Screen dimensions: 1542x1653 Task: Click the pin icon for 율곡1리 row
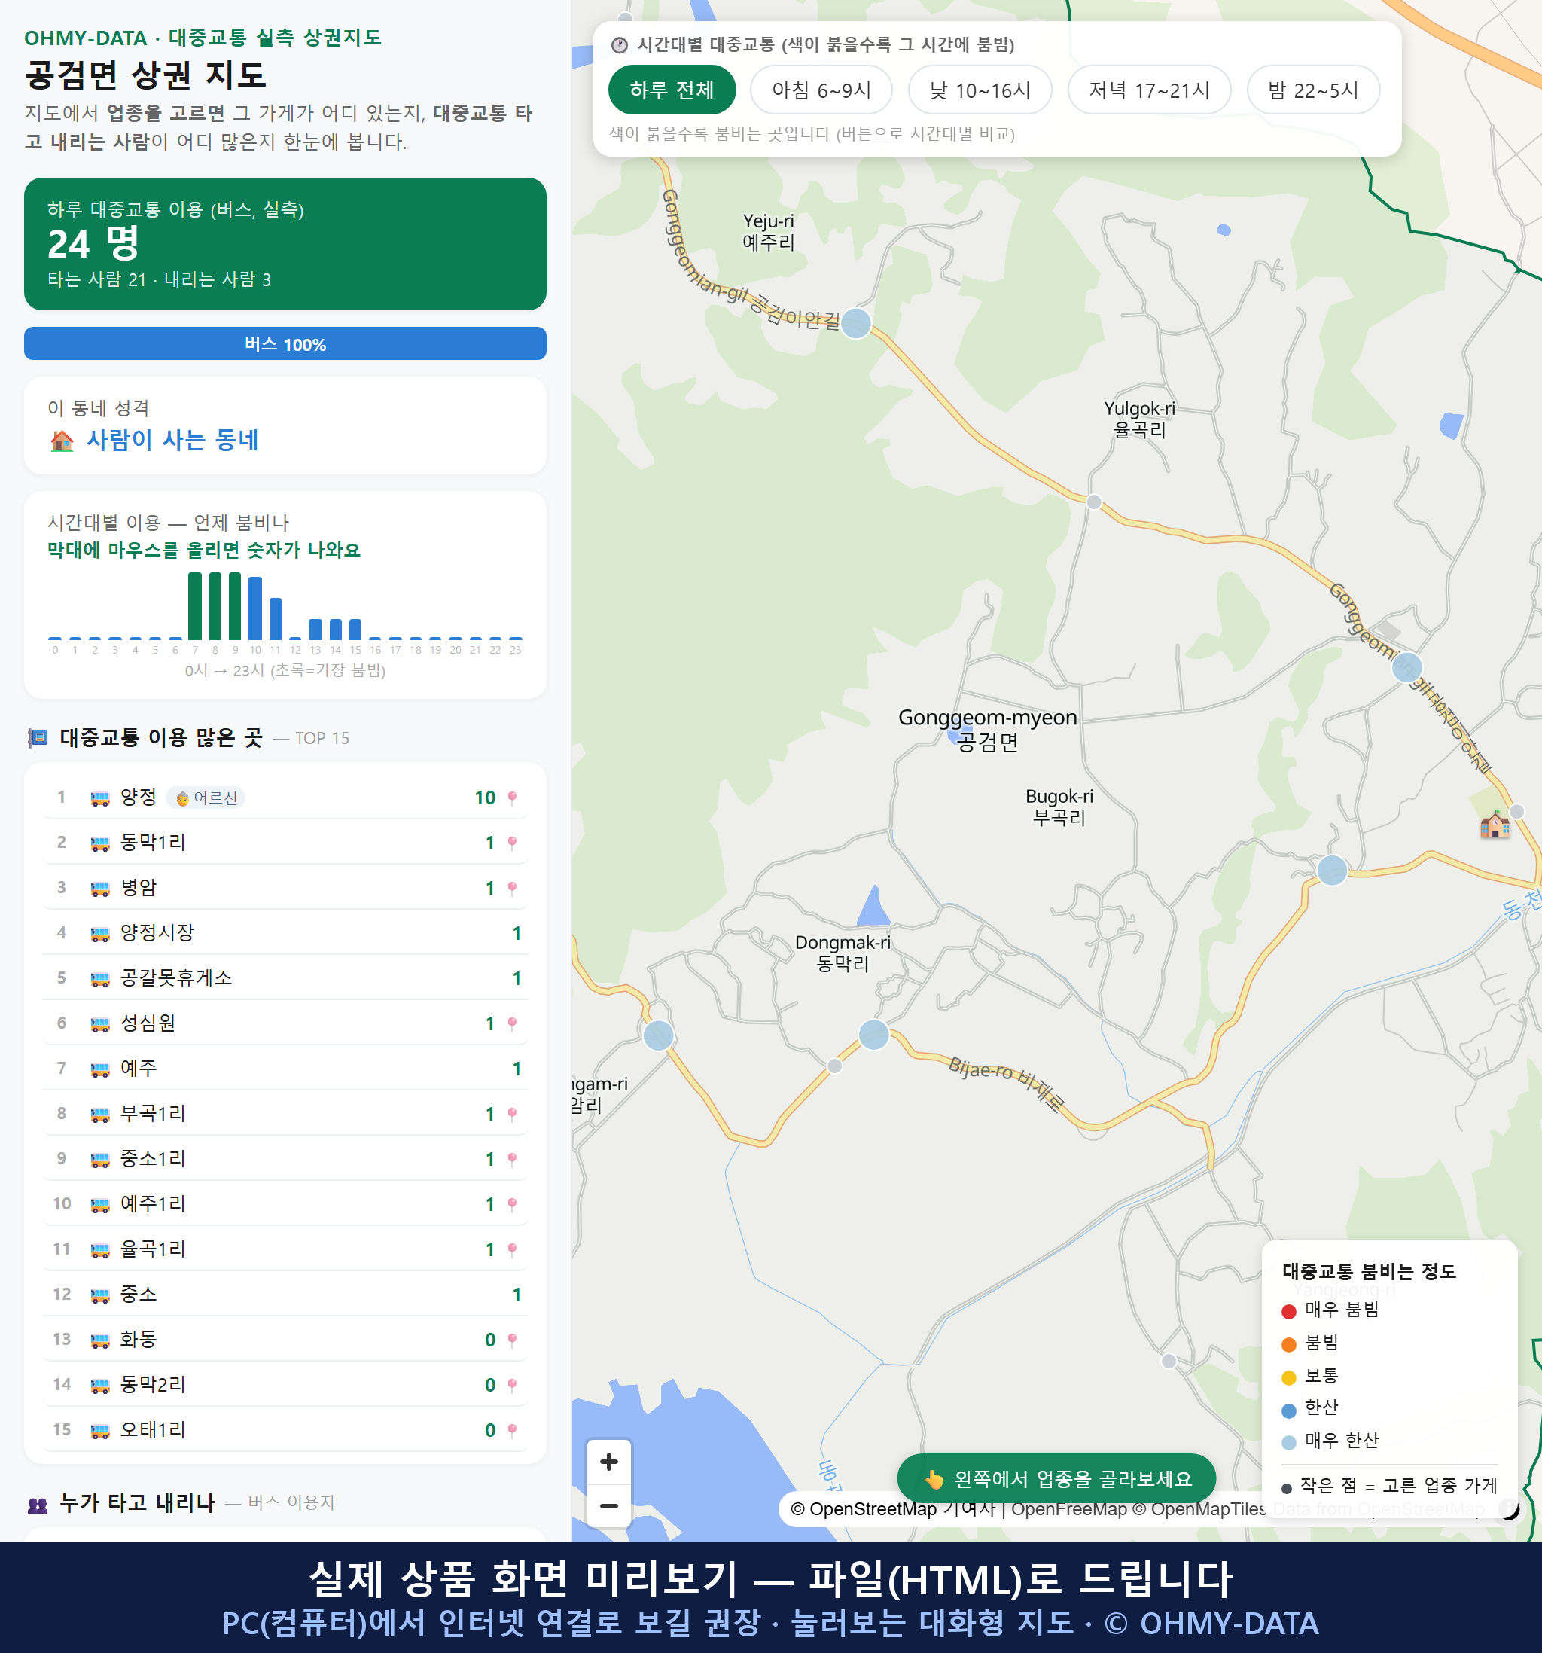tap(512, 1249)
